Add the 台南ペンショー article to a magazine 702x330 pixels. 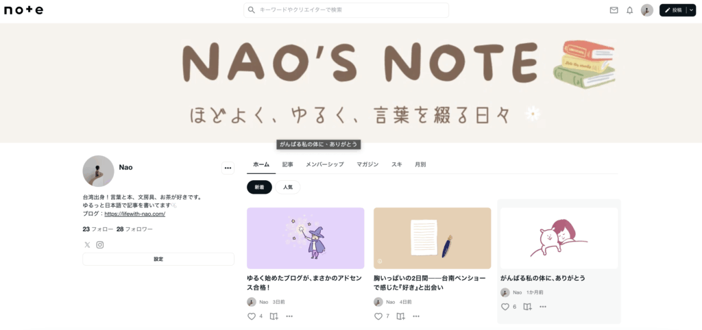click(x=400, y=316)
